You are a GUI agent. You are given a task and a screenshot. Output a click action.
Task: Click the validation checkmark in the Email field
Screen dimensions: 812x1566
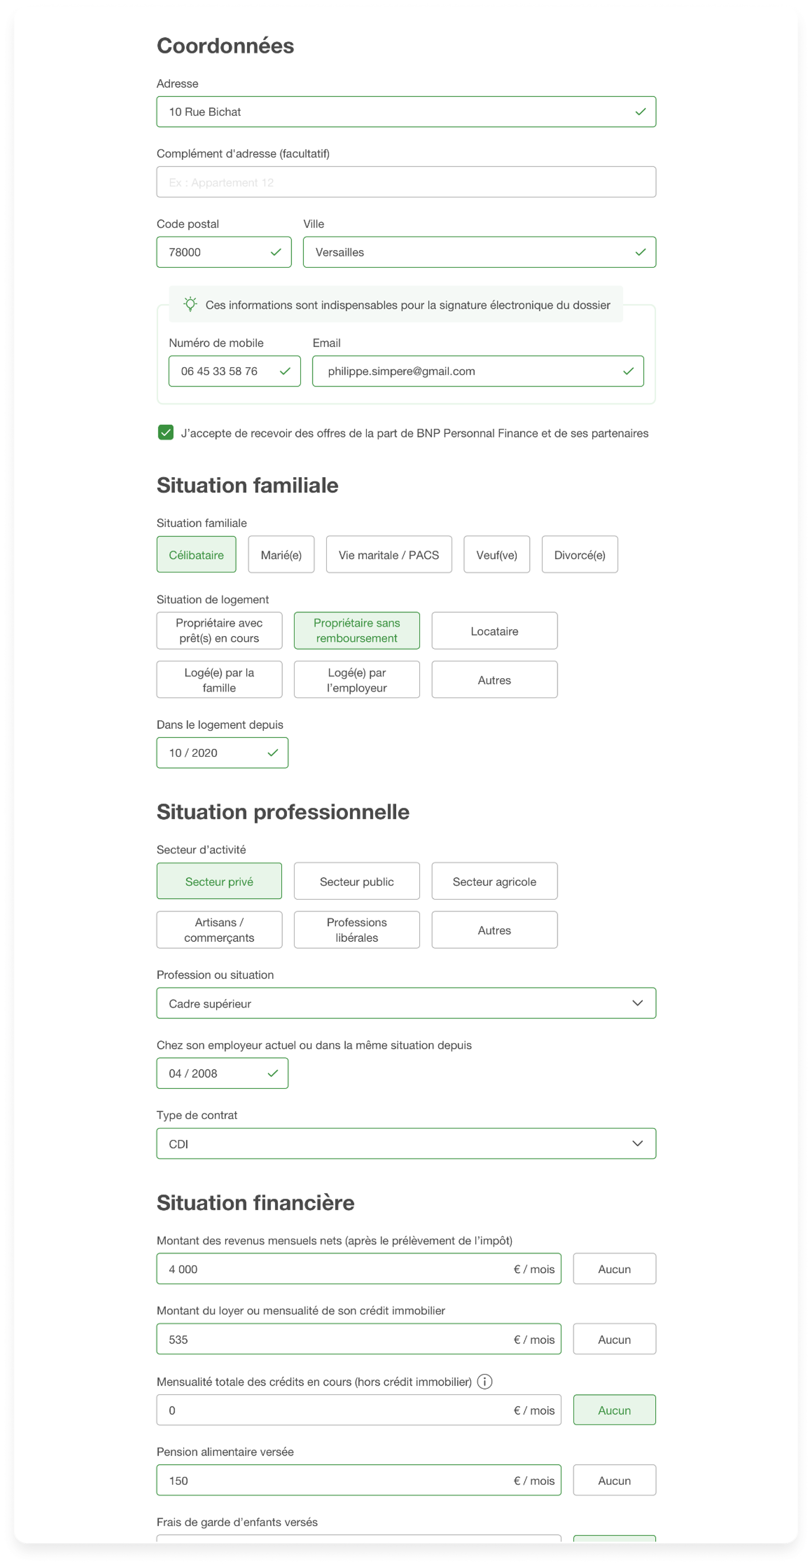click(x=628, y=371)
